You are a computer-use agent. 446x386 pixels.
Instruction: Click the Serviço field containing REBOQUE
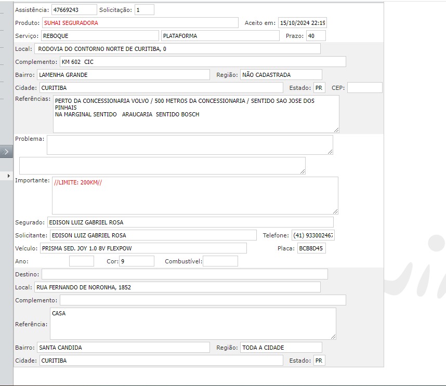[99, 36]
